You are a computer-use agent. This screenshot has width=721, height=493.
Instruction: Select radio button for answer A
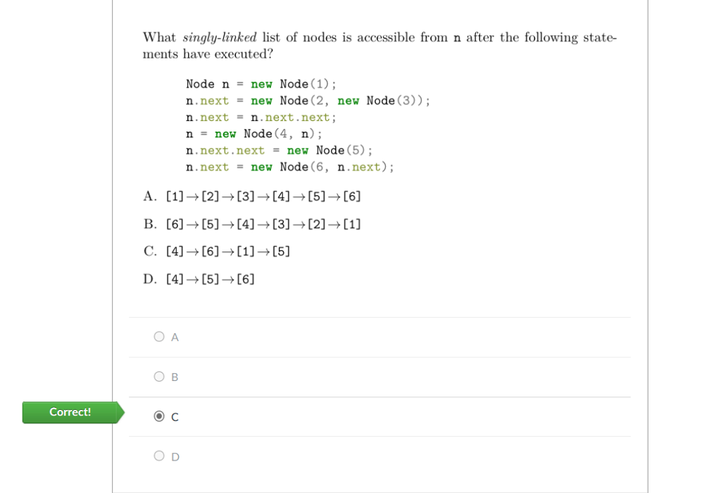(159, 337)
